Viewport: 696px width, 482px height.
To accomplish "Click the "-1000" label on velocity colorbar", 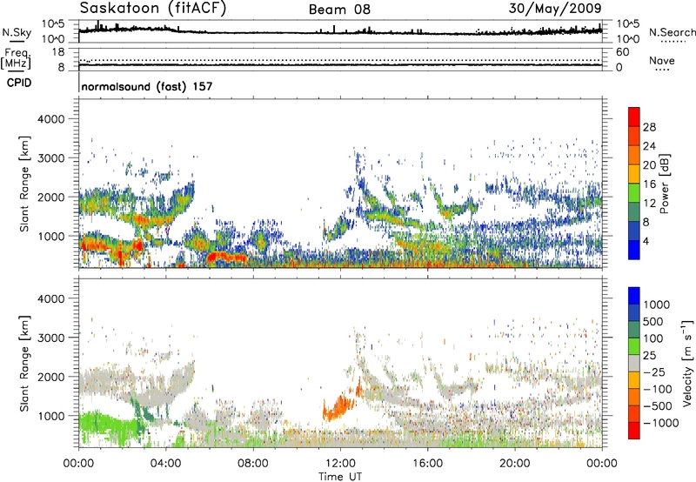I will pos(660,423).
